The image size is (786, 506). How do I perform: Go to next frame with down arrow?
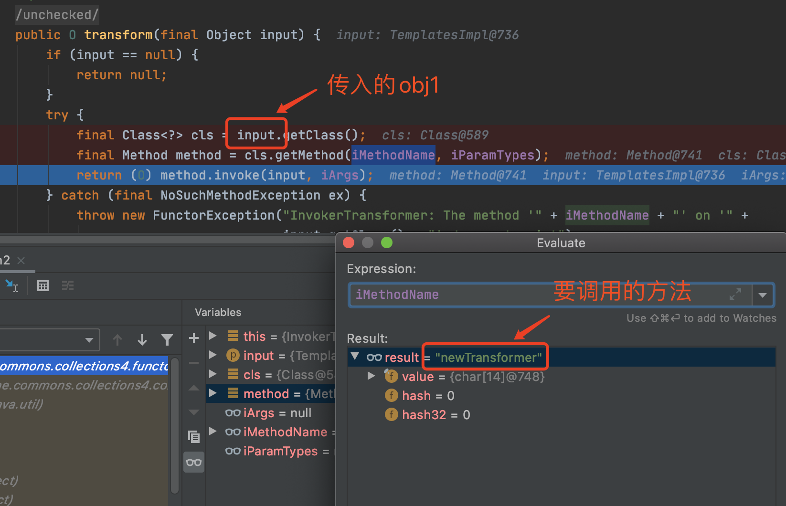click(x=142, y=340)
